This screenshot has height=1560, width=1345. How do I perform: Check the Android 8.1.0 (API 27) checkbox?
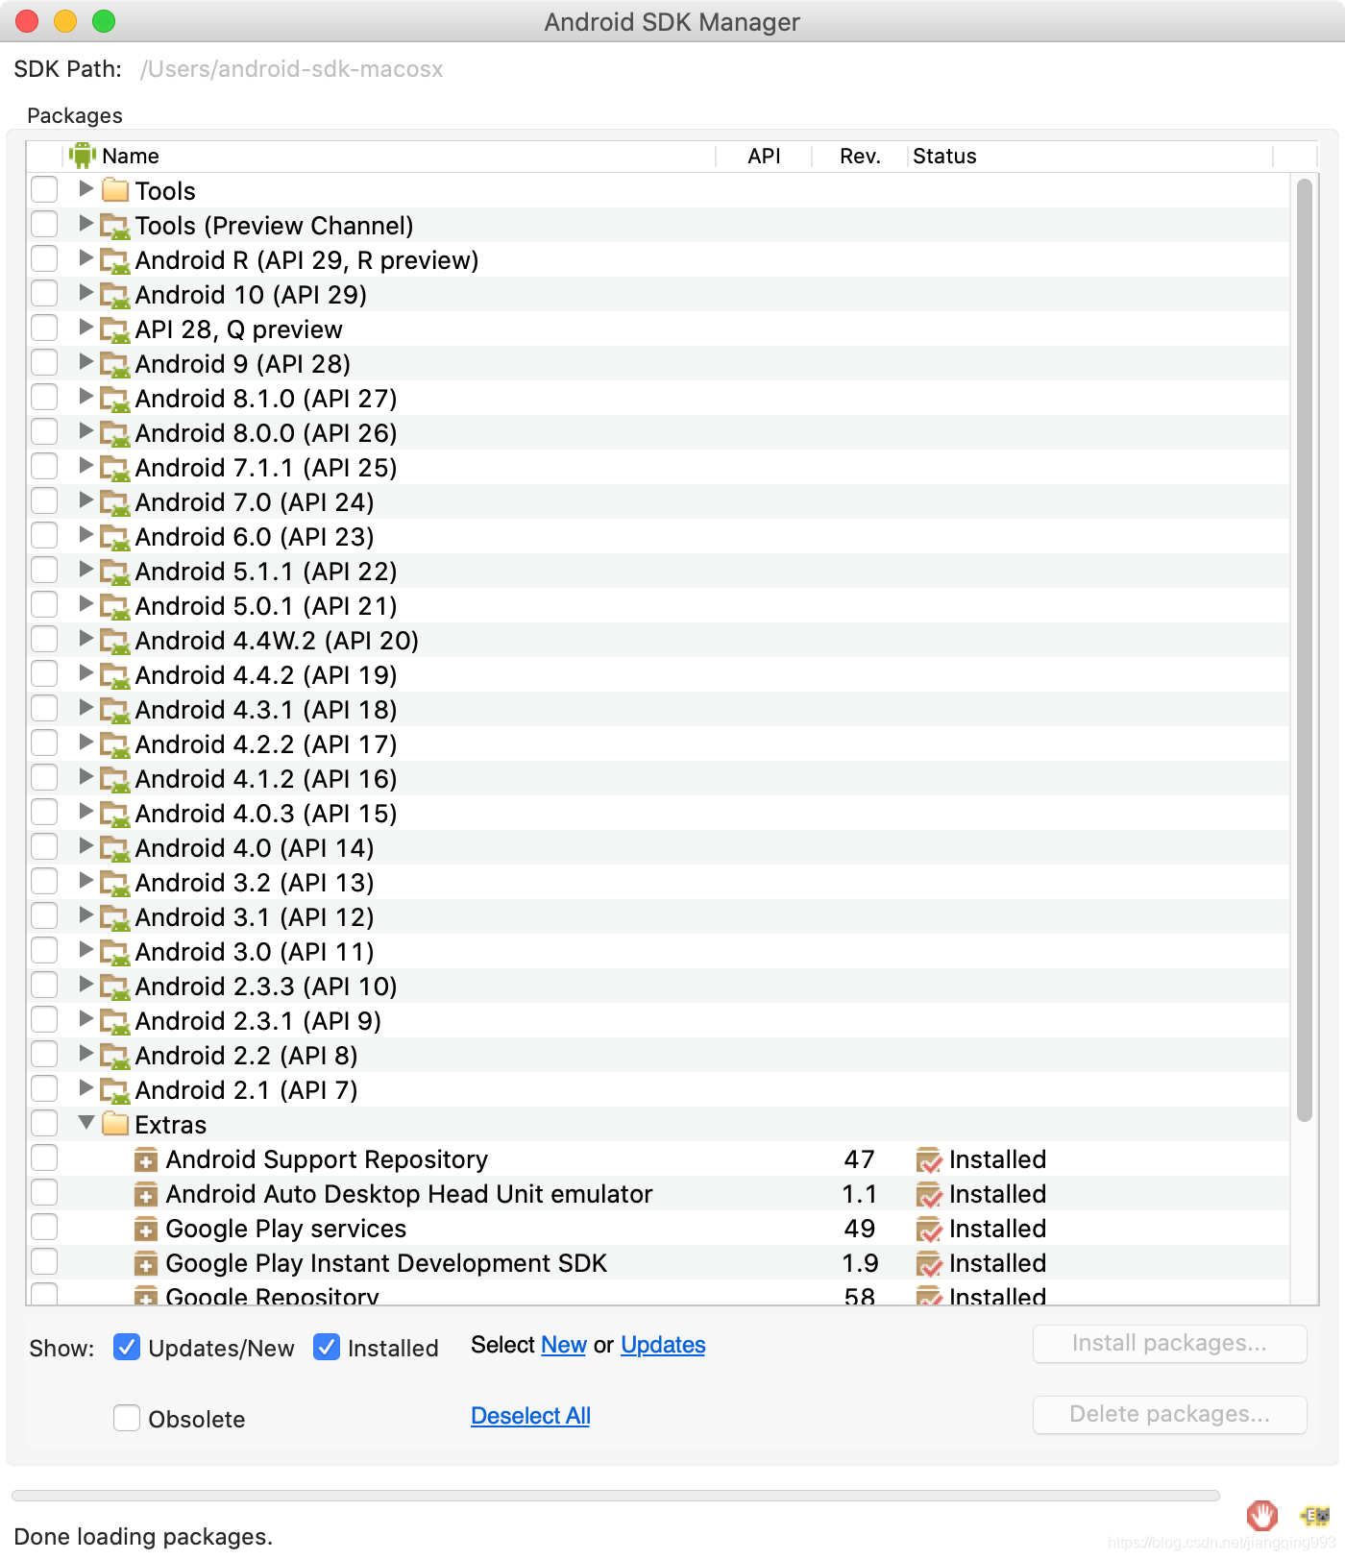[x=44, y=397]
